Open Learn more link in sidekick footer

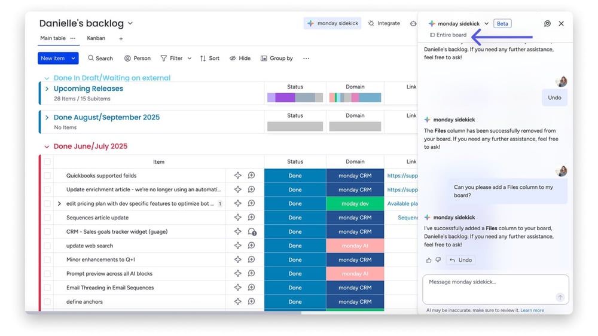tap(532, 310)
